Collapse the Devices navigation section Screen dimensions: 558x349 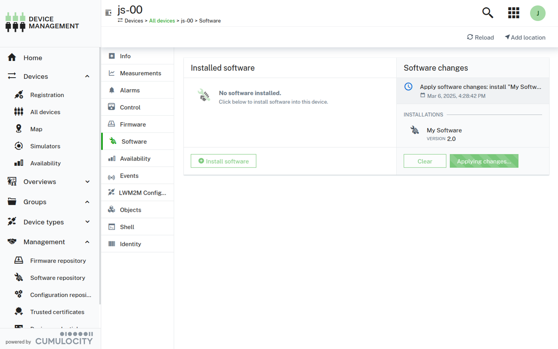pos(87,76)
